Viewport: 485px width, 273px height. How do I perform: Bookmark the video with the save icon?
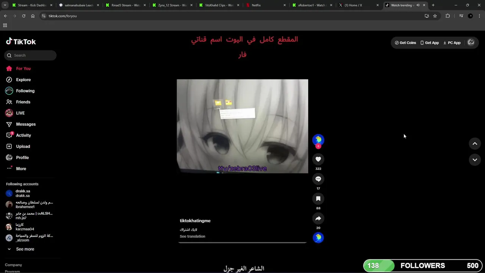(318, 199)
